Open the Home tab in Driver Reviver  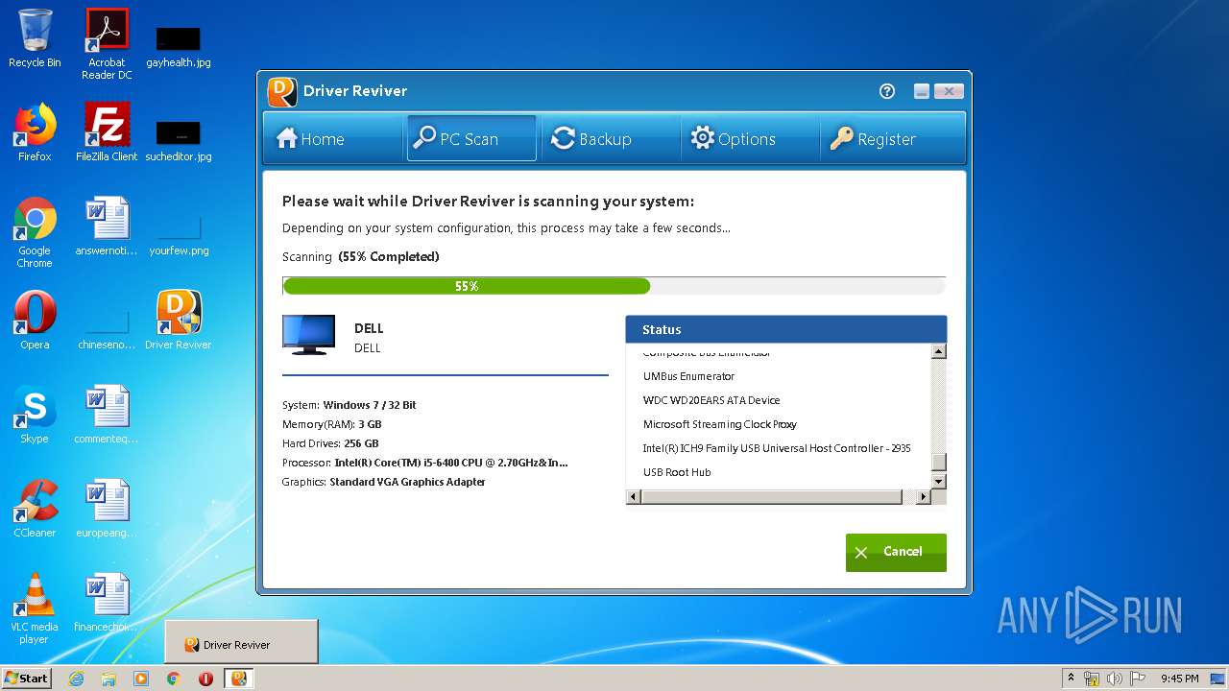[x=332, y=138]
